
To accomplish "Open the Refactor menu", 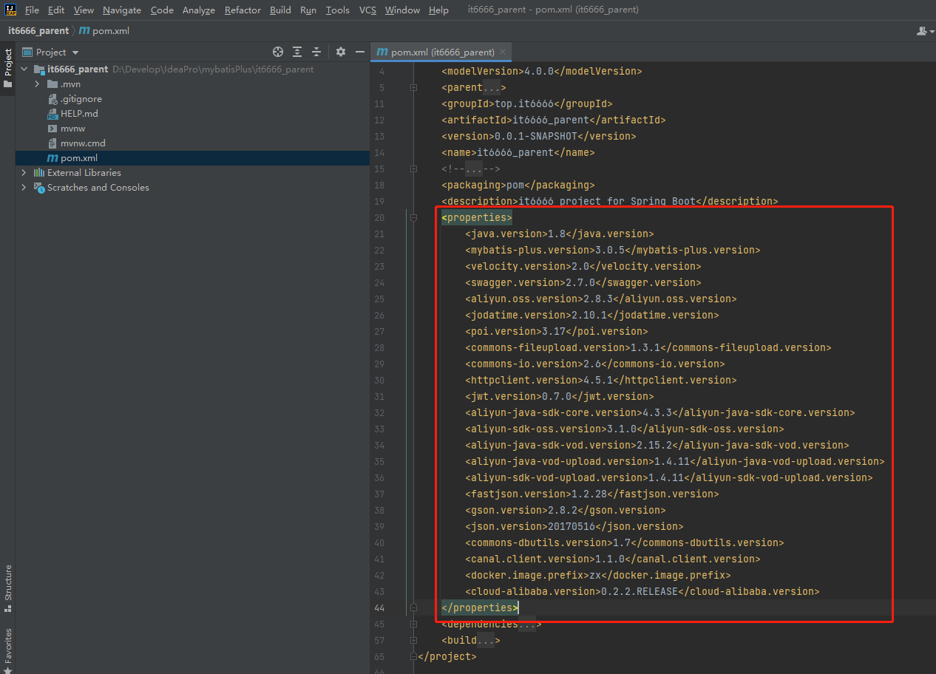I will coord(243,10).
